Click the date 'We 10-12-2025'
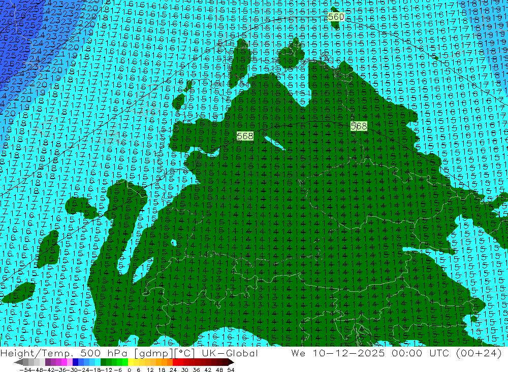 pos(338,353)
